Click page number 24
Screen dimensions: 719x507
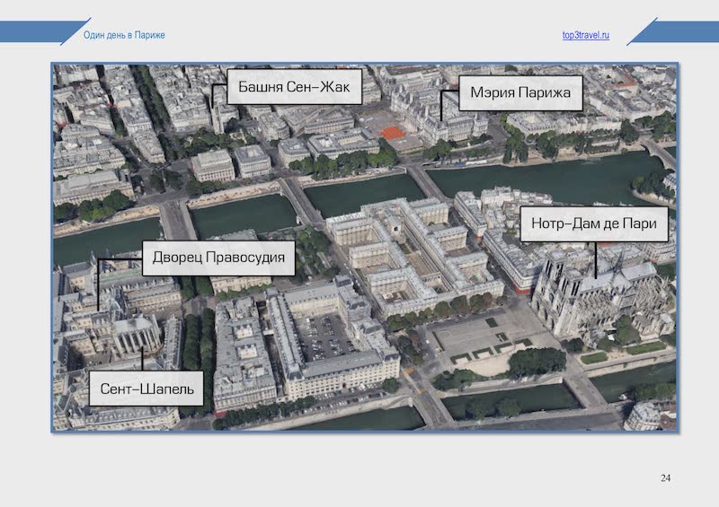click(665, 476)
